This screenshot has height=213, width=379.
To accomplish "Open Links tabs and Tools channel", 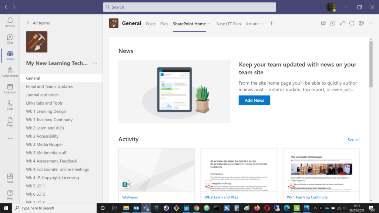I will point(62,103).
